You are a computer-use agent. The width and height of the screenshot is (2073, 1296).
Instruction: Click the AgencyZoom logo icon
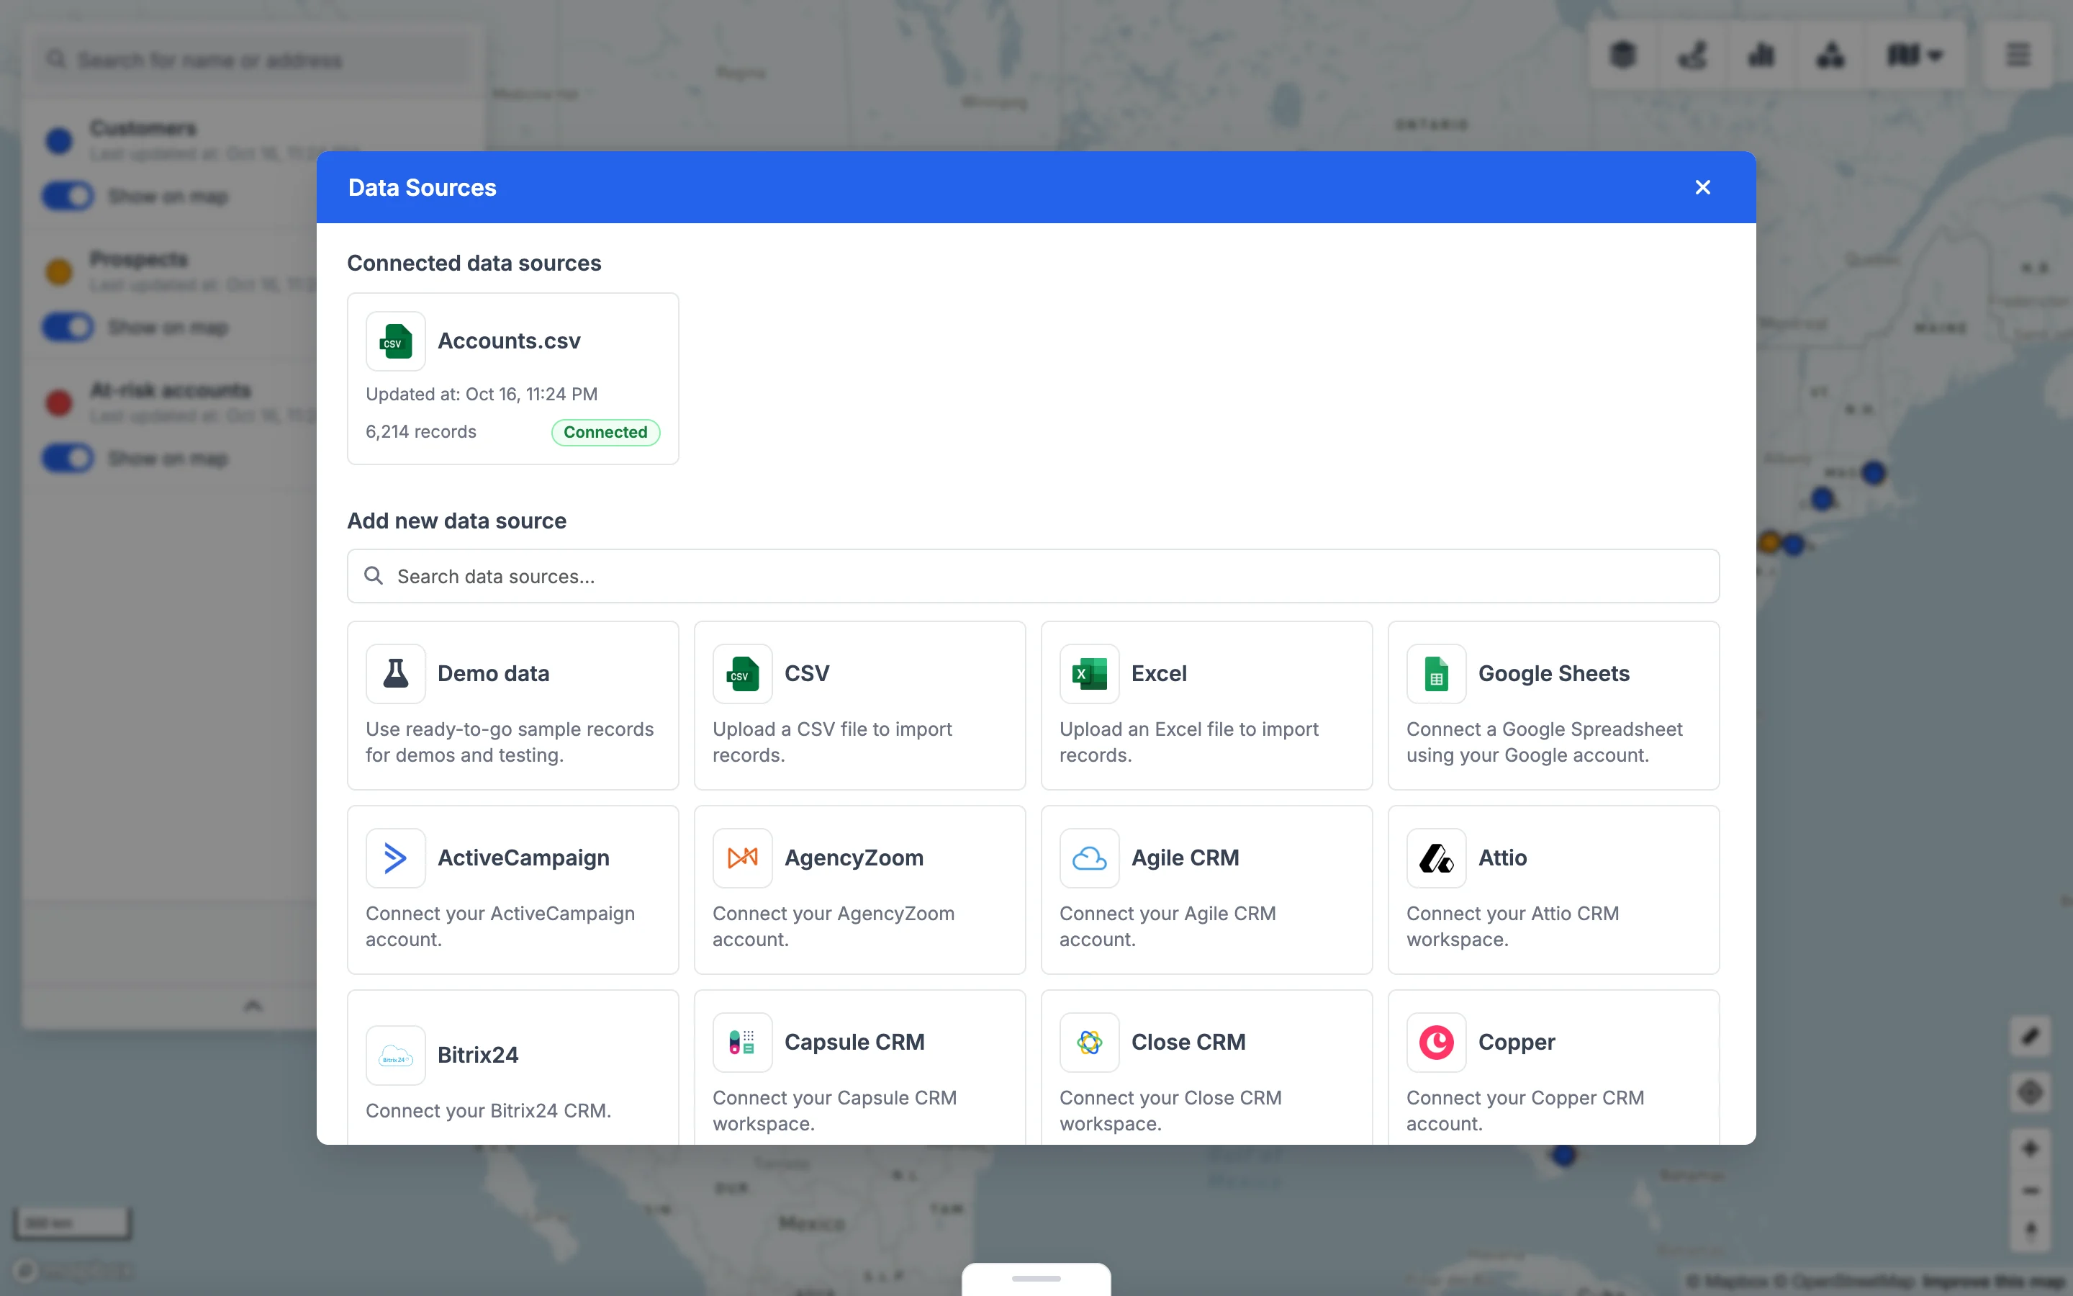(x=742, y=858)
